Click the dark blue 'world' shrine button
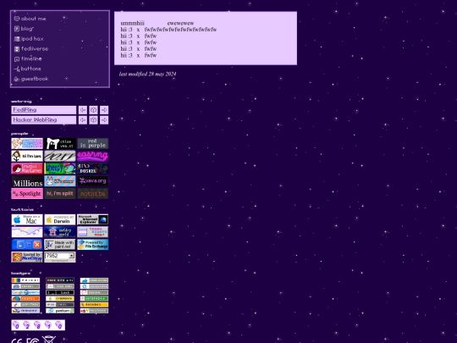This screenshot has height=343, width=457. [60, 232]
